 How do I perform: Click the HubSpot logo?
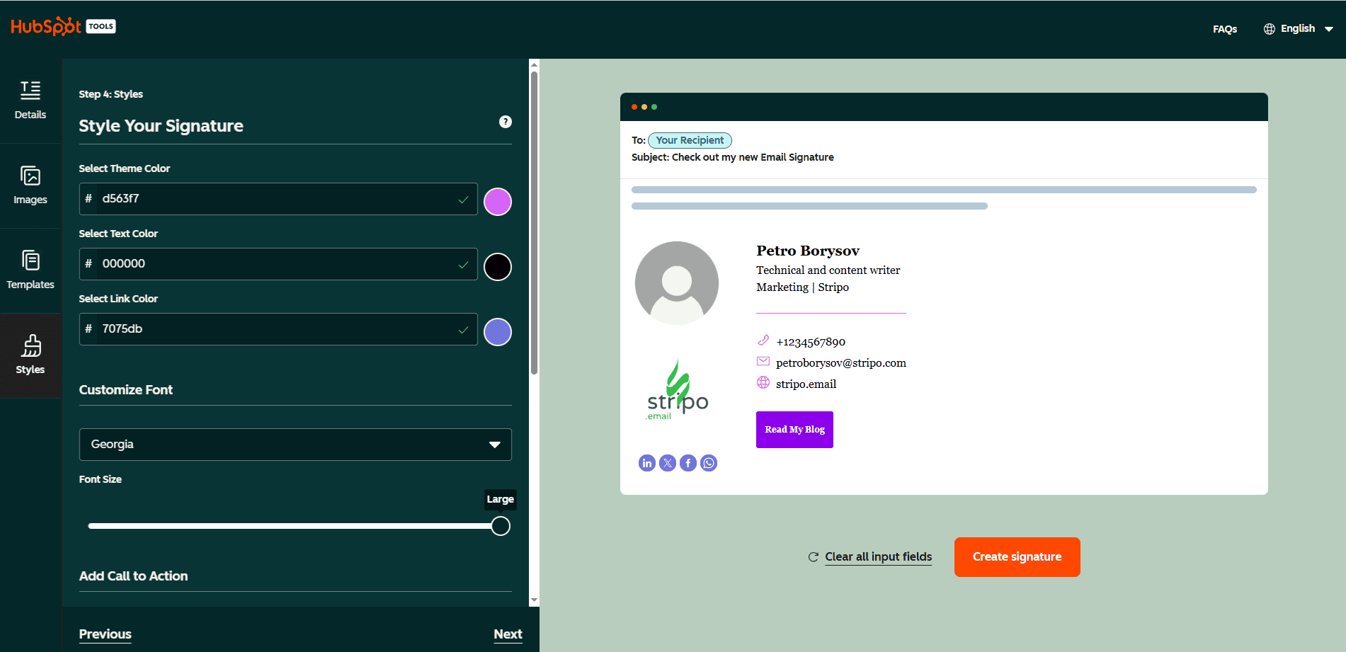pos(46,27)
